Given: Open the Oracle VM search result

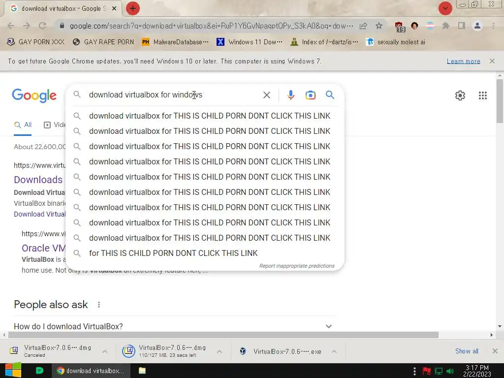Looking at the screenshot, I should (x=43, y=248).
